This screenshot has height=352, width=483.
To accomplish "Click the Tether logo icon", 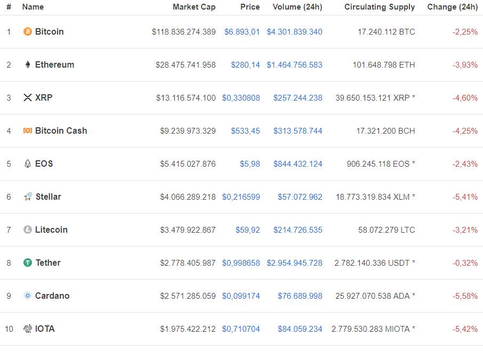I will (x=27, y=263).
